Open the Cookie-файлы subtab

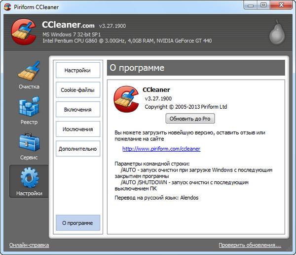(78, 90)
